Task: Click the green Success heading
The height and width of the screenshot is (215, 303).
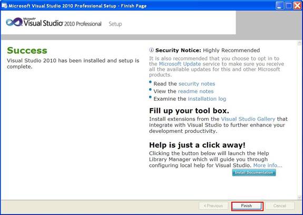Action: [27, 51]
